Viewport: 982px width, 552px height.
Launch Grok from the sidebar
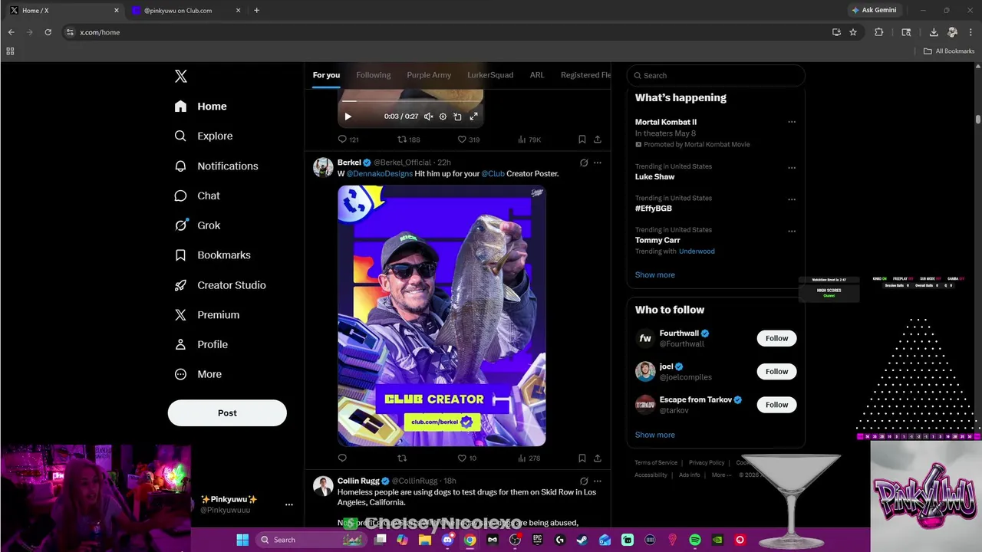pyautogui.click(x=197, y=225)
